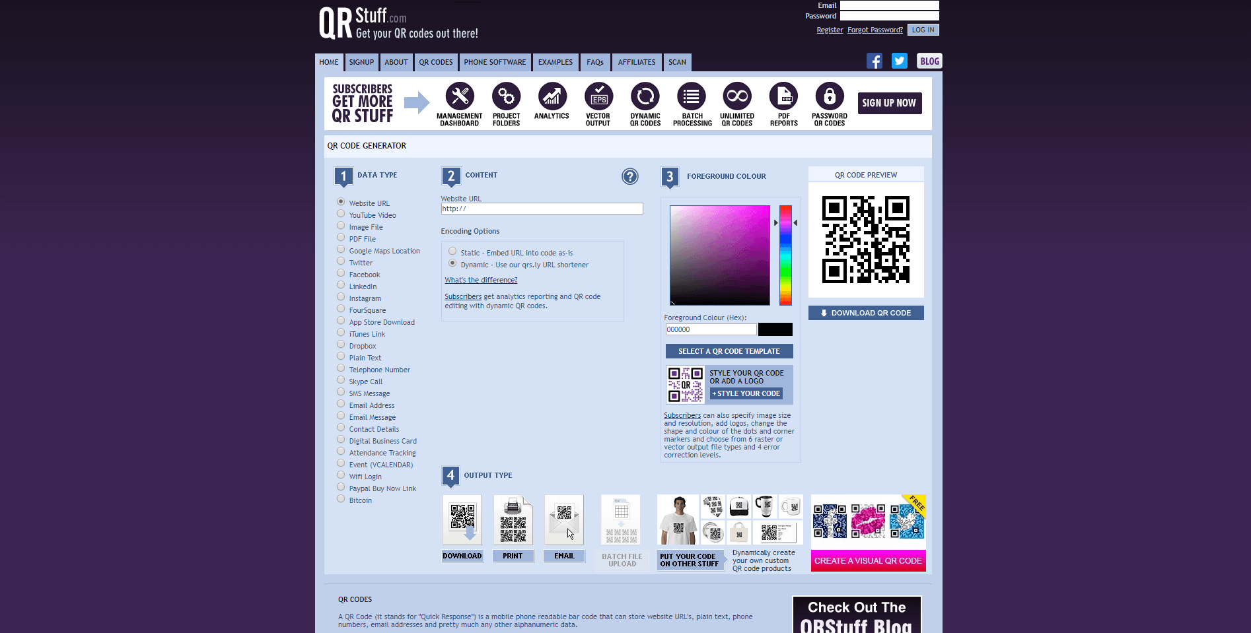
Task: Click the Password login field
Action: [x=889, y=16]
